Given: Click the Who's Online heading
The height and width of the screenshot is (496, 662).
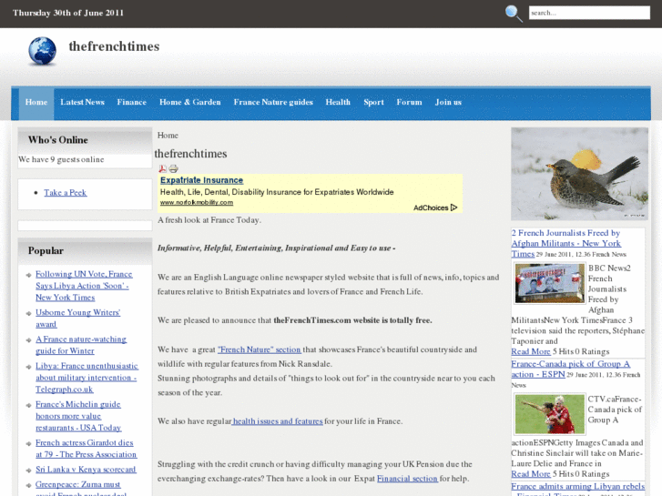Looking at the screenshot, I should (x=58, y=140).
